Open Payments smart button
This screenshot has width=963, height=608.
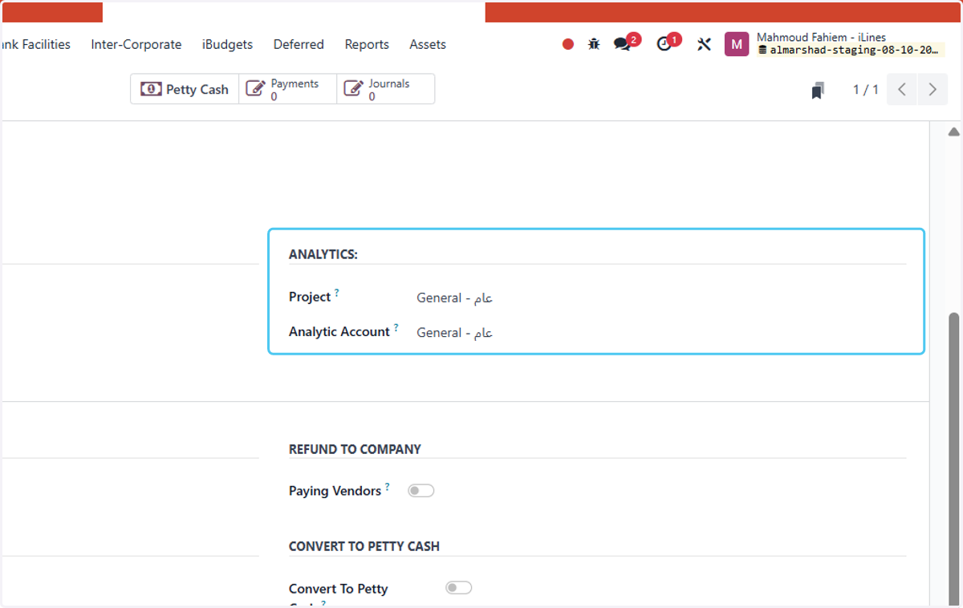(x=287, y=89)
